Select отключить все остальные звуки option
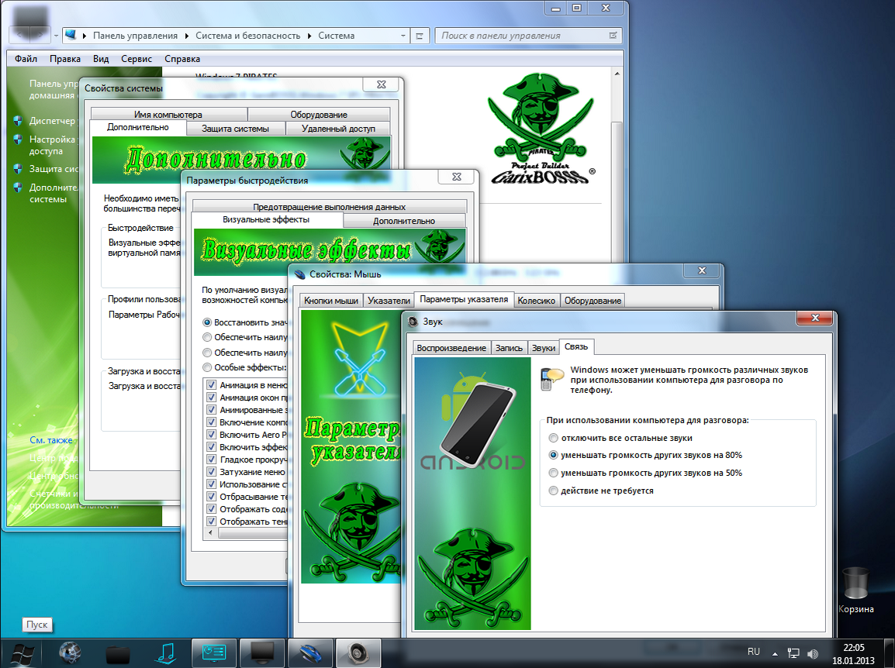 [x=553, y=438]
